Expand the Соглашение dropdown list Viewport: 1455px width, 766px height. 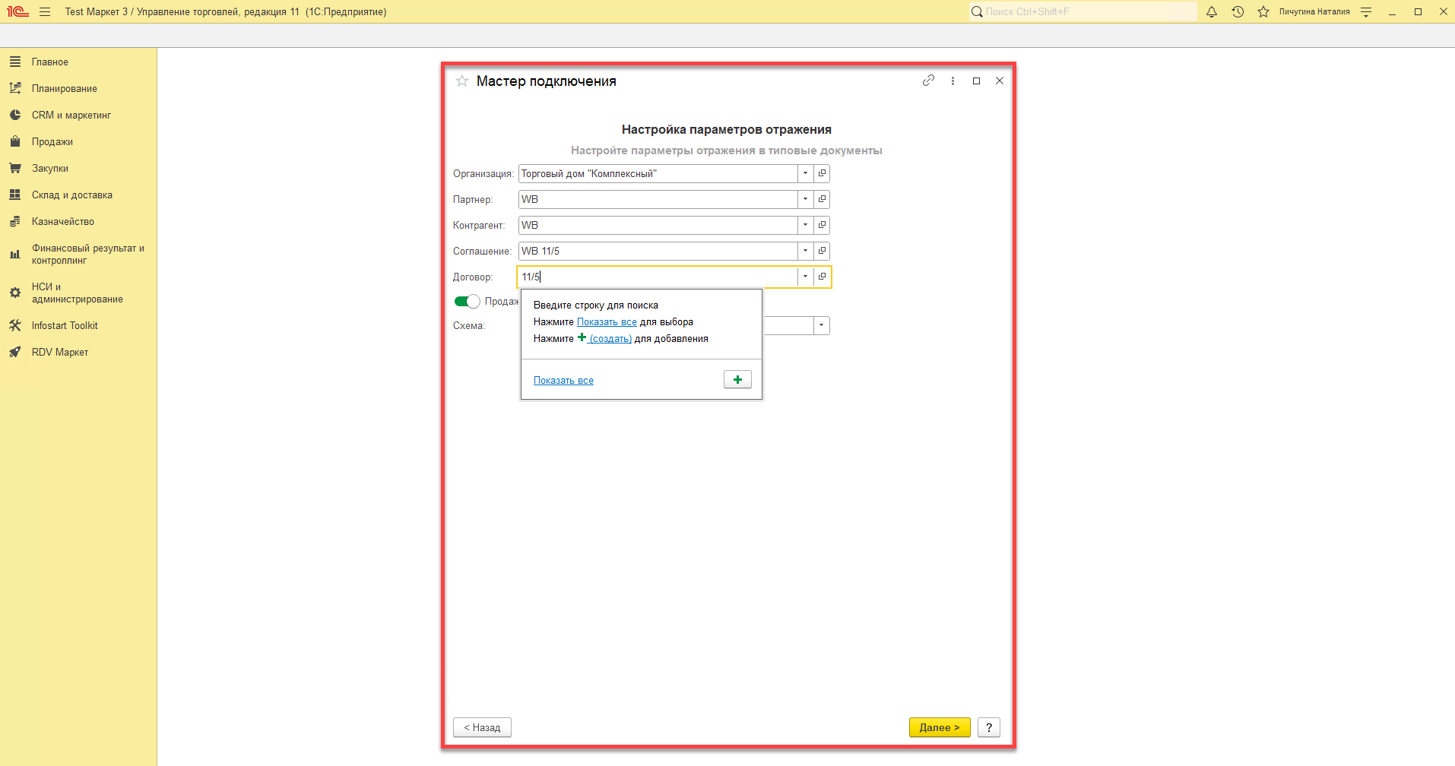pyautogui.click(x=805, y=251)
